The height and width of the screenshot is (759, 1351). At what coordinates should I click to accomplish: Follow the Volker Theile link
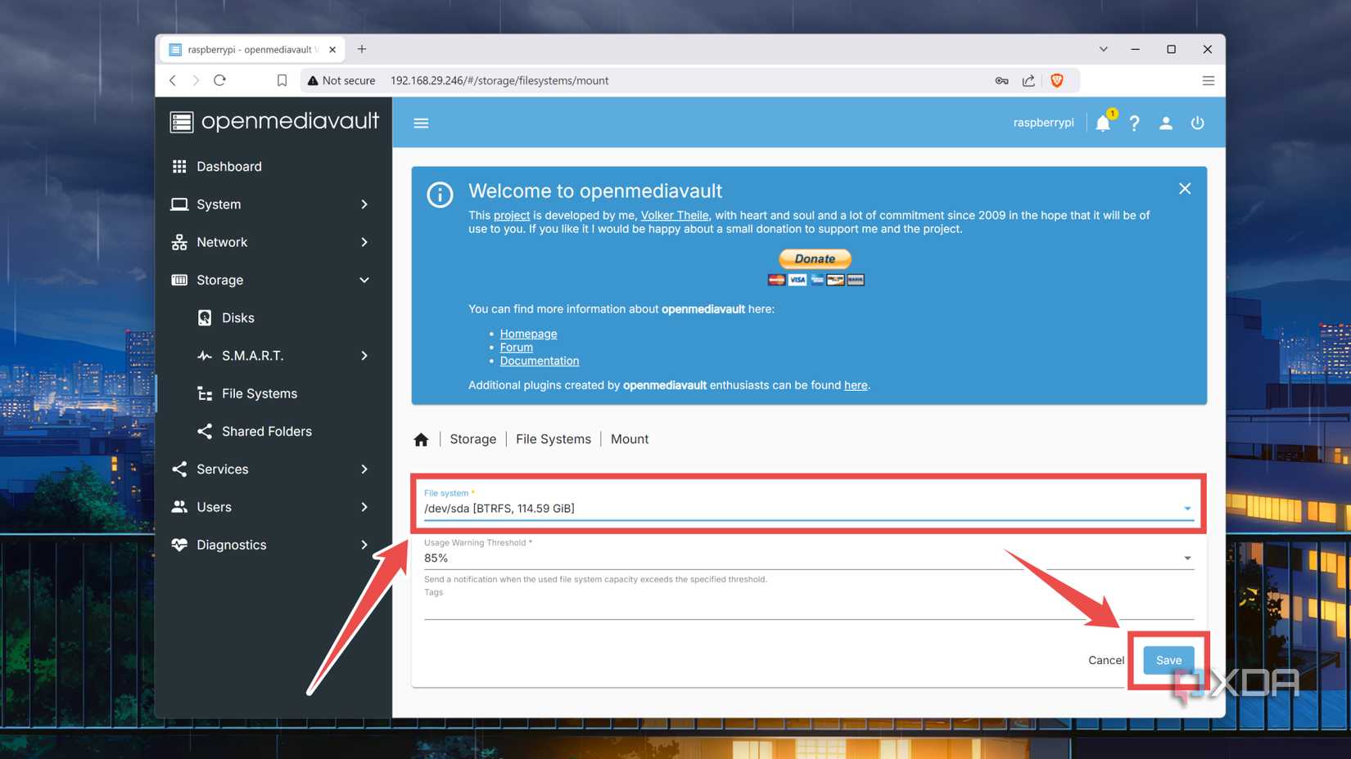(674, 215)
